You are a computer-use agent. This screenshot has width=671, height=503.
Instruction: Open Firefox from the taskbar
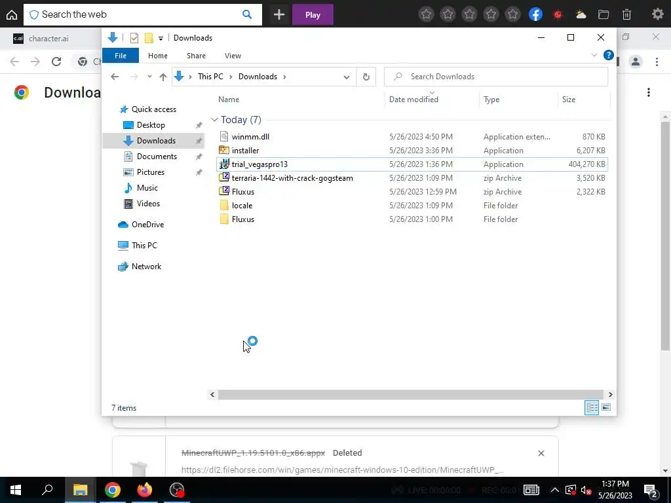click(145, 490)
